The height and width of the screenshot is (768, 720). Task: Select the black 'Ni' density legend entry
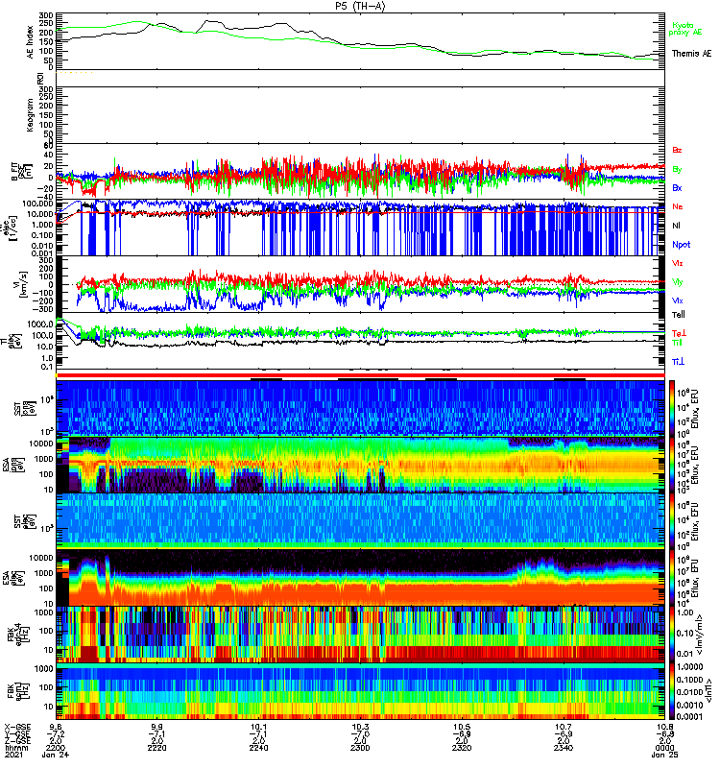677,226
